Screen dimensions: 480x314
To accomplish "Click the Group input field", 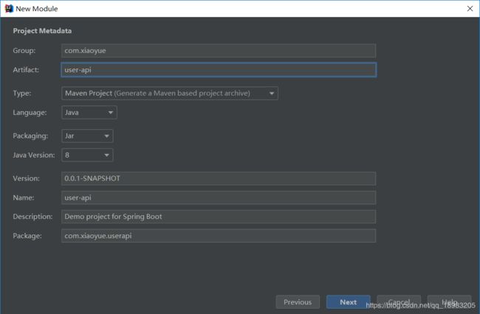I will click(219, 51).
